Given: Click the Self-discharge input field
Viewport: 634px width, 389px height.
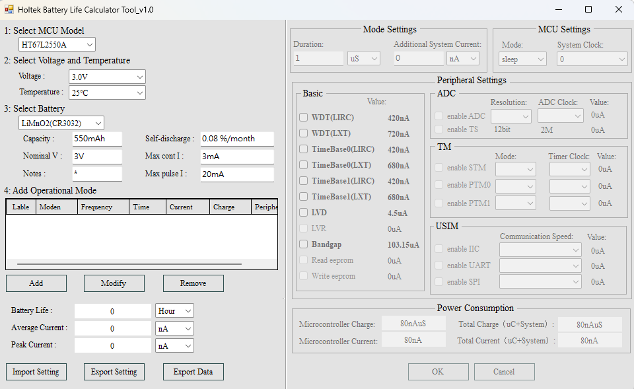Looking at the screenshot, I should [x=236, y=139].
